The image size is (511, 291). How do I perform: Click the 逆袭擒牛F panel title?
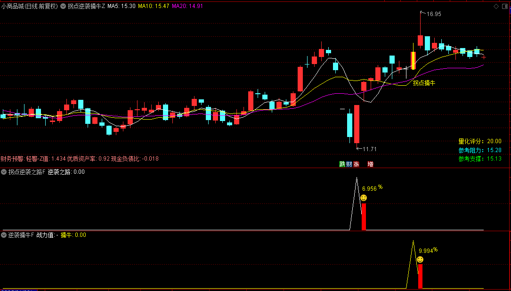(x=21, y=234)
